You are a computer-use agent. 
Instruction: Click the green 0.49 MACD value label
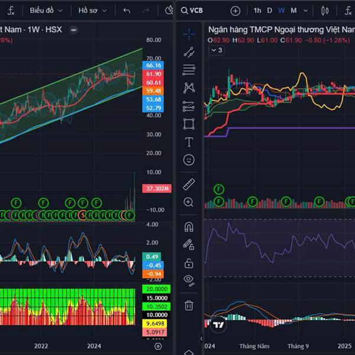151,257
